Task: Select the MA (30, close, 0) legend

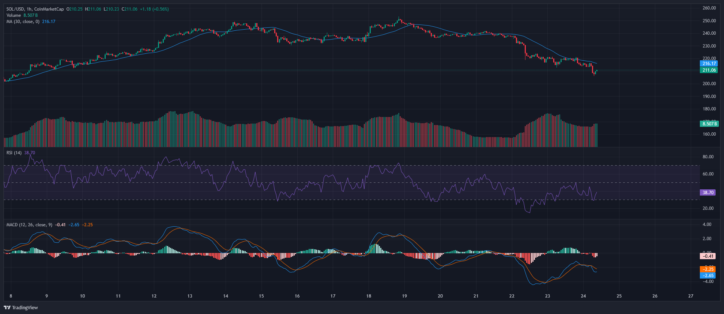Action: pyautogui.click(x=23, y=22)
